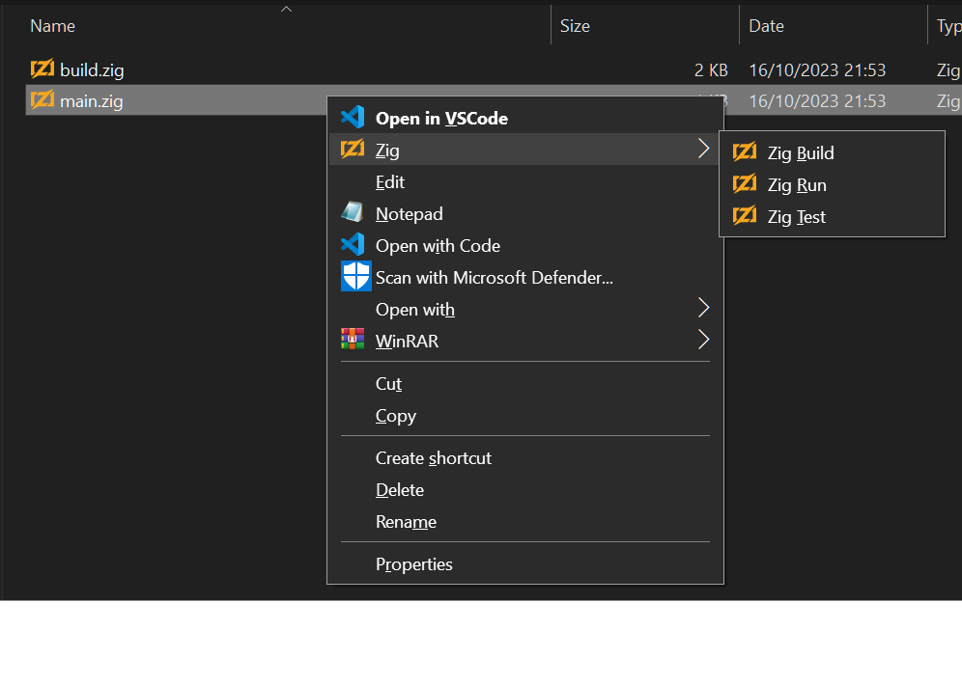The width and height of the screenshot is (962, 686).
Task: Select Zig Test in the submenu
Action: (x=832, y=216)
